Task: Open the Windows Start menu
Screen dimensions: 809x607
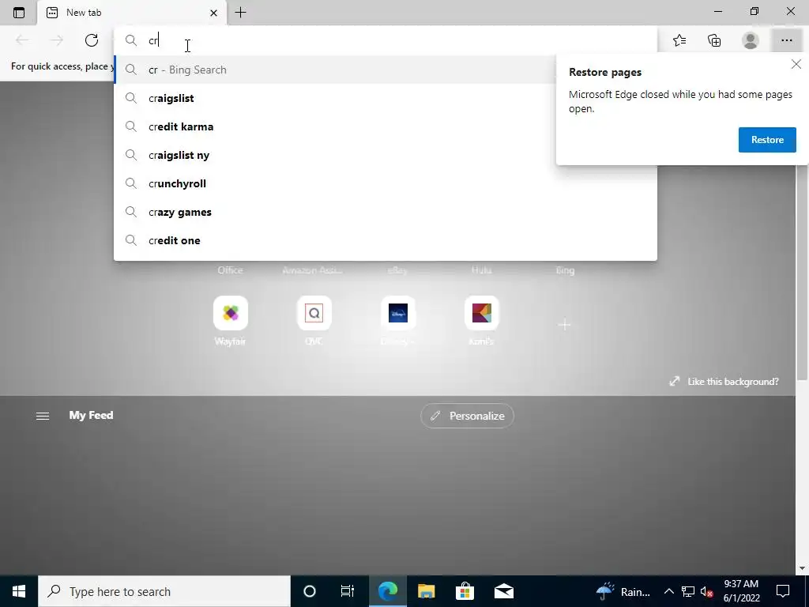Action: [19, 591]
